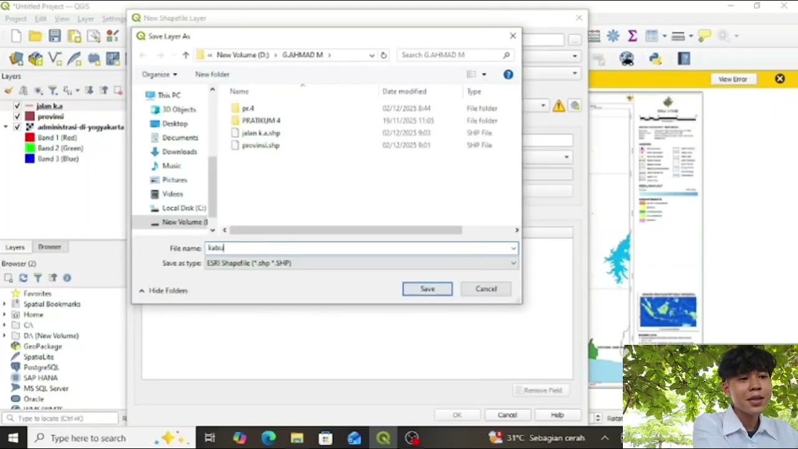This screenshot has width=798, height=449.
Task: Click the New SpatiaLite Layer feather icon
Action: [x=74, y=59]
